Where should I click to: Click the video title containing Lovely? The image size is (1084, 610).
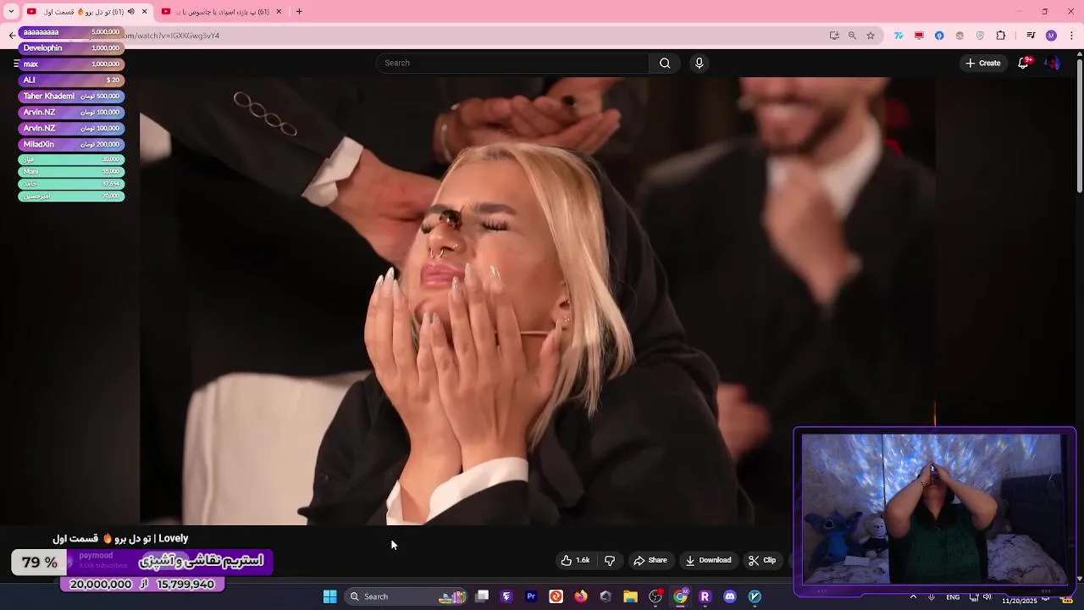[x=120, y=538]
